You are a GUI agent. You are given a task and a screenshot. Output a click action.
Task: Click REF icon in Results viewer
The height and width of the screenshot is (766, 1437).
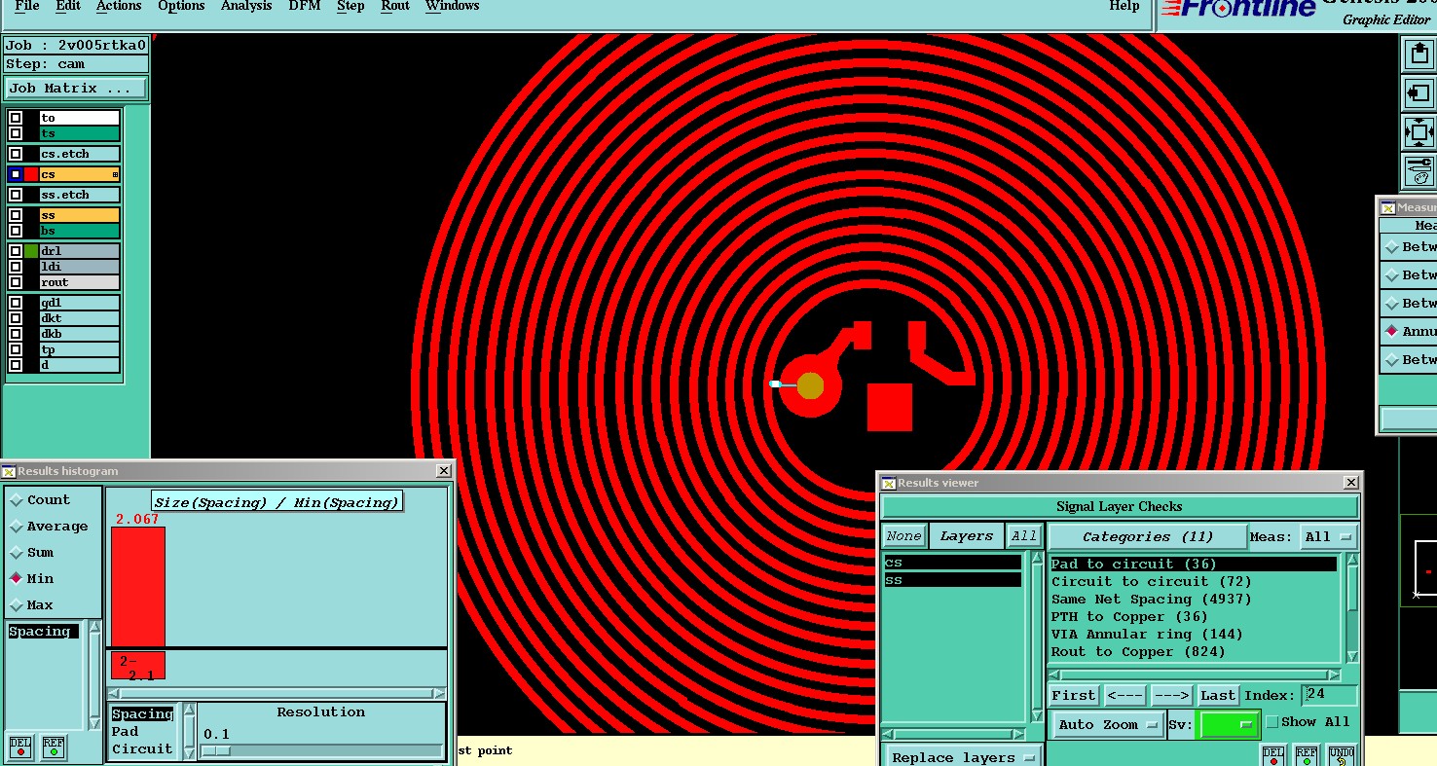pos(1307,755)
